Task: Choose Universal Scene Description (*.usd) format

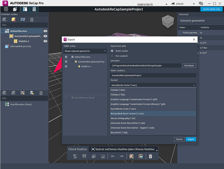Action: click(x=153, y=123)
